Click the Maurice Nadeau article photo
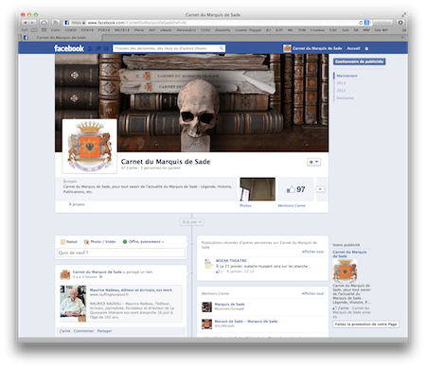Viewport: 426px width, 368px height. point(73,304)
